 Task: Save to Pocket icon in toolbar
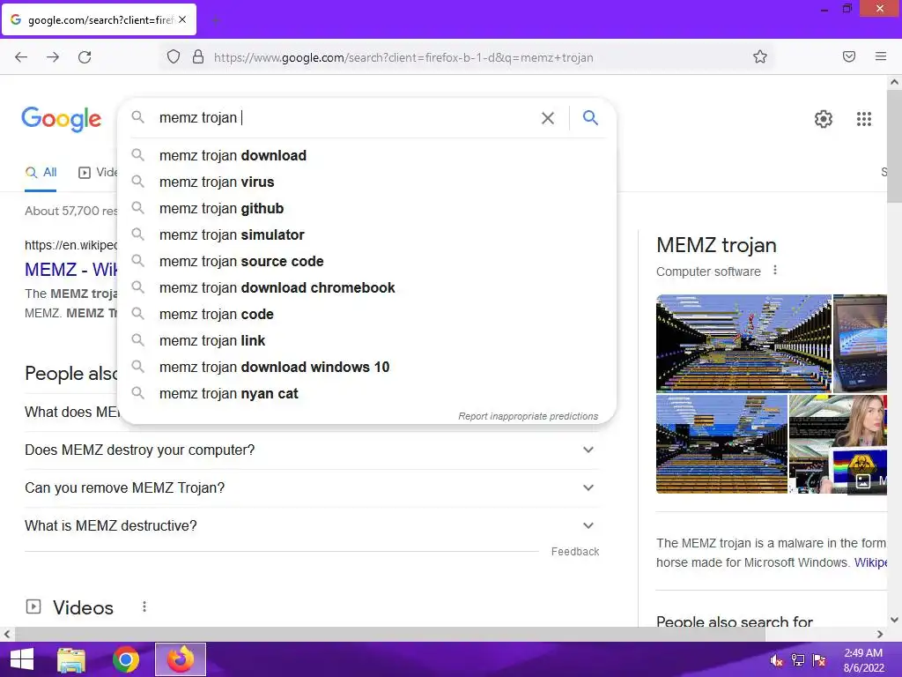click(849, 56)
